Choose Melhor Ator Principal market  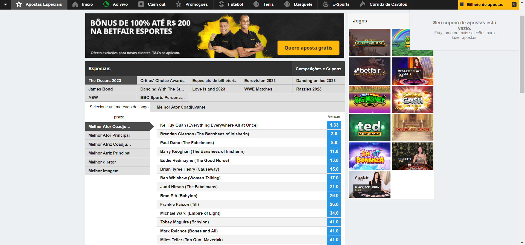117,135
